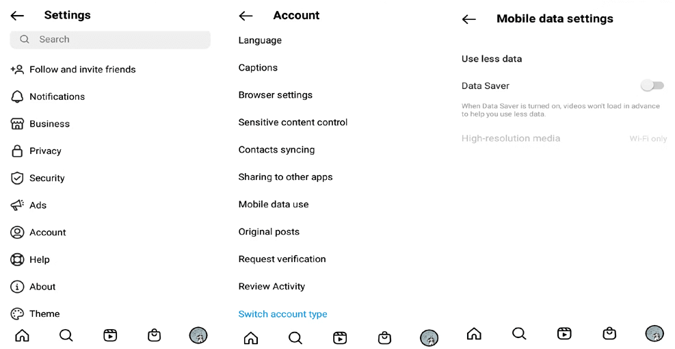
Task: Click the Settings search field
Action: [110, 40]
